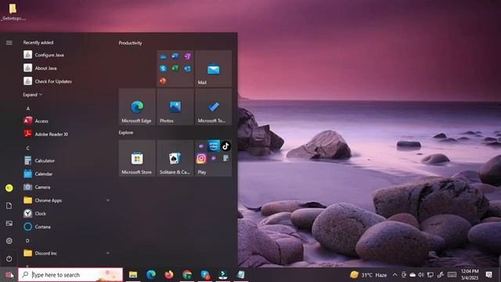Open the Microsoft To Do tile
Image resolution: width=501 pixels, height=282 pixels.
click(214, 107)
